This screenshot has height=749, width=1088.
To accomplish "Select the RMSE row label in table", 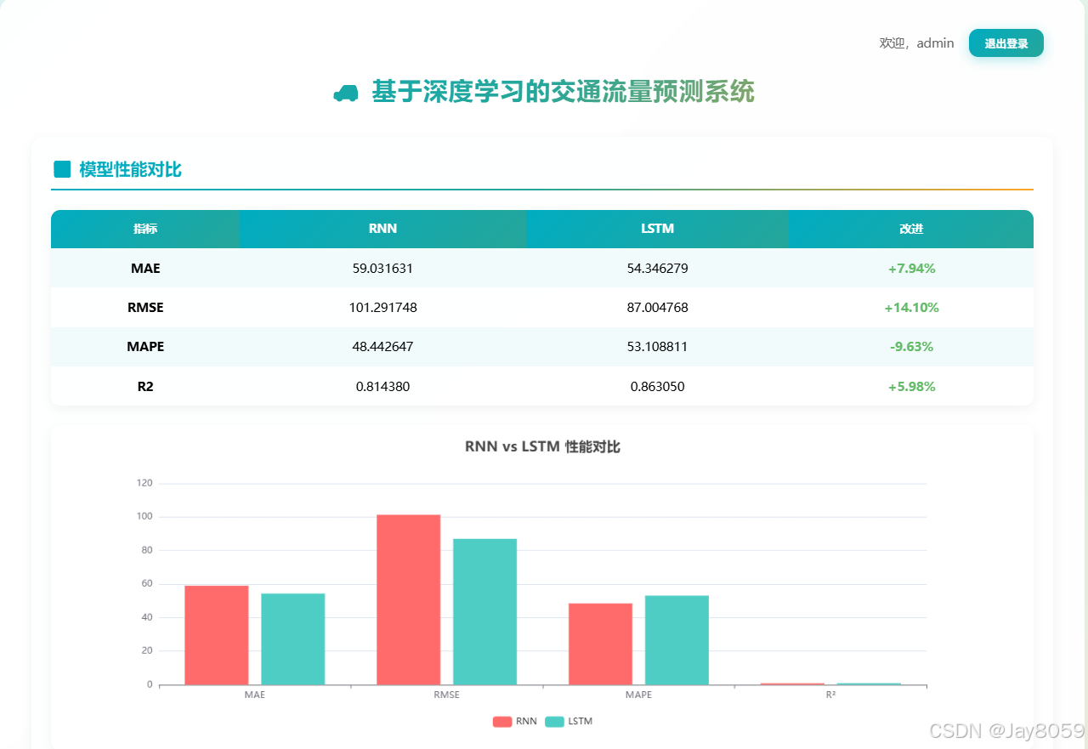I will point(145,308).
